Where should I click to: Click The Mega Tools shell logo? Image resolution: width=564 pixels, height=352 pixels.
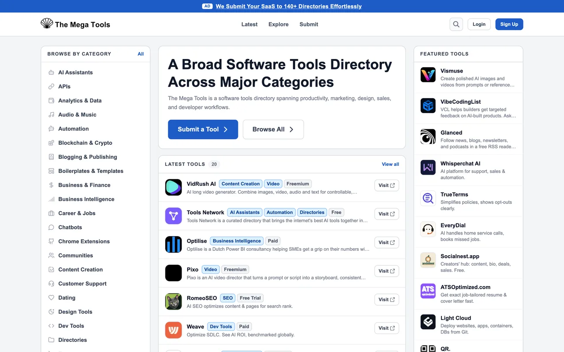pyautogui.click(x=47, y=24)
